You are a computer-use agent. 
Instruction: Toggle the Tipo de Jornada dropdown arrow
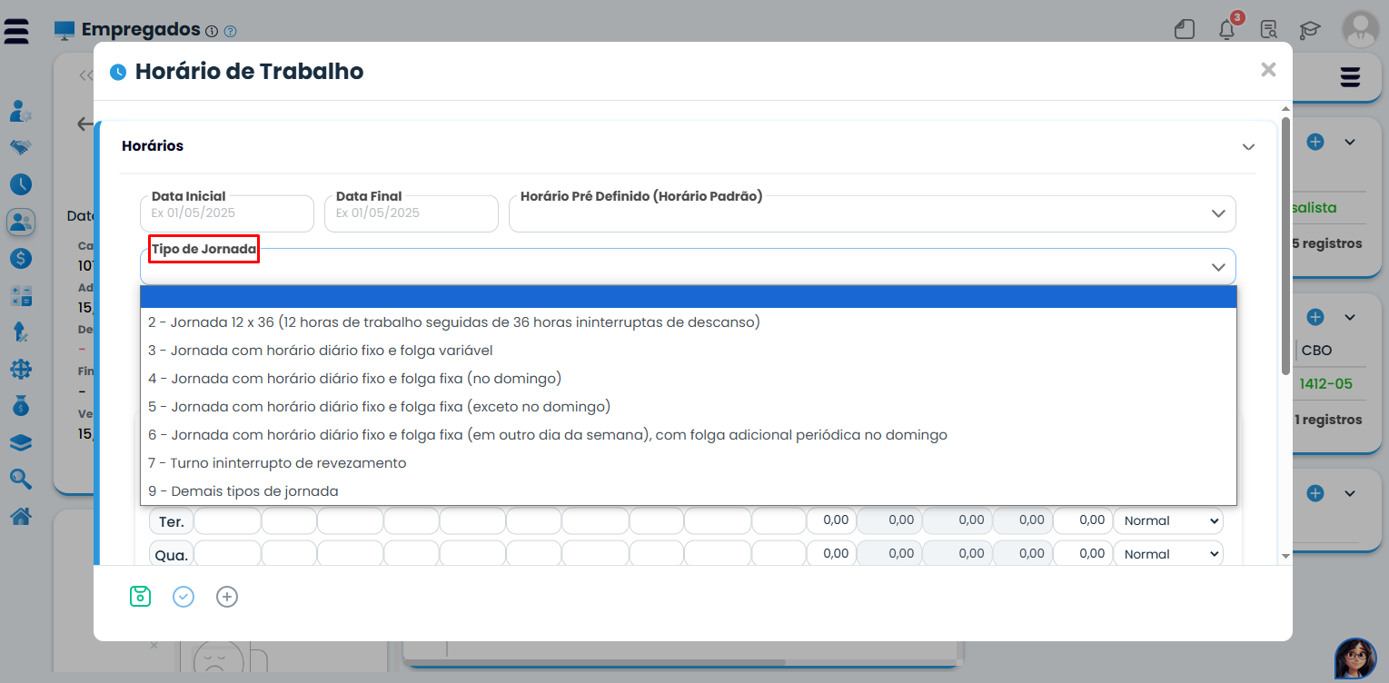1218,267
